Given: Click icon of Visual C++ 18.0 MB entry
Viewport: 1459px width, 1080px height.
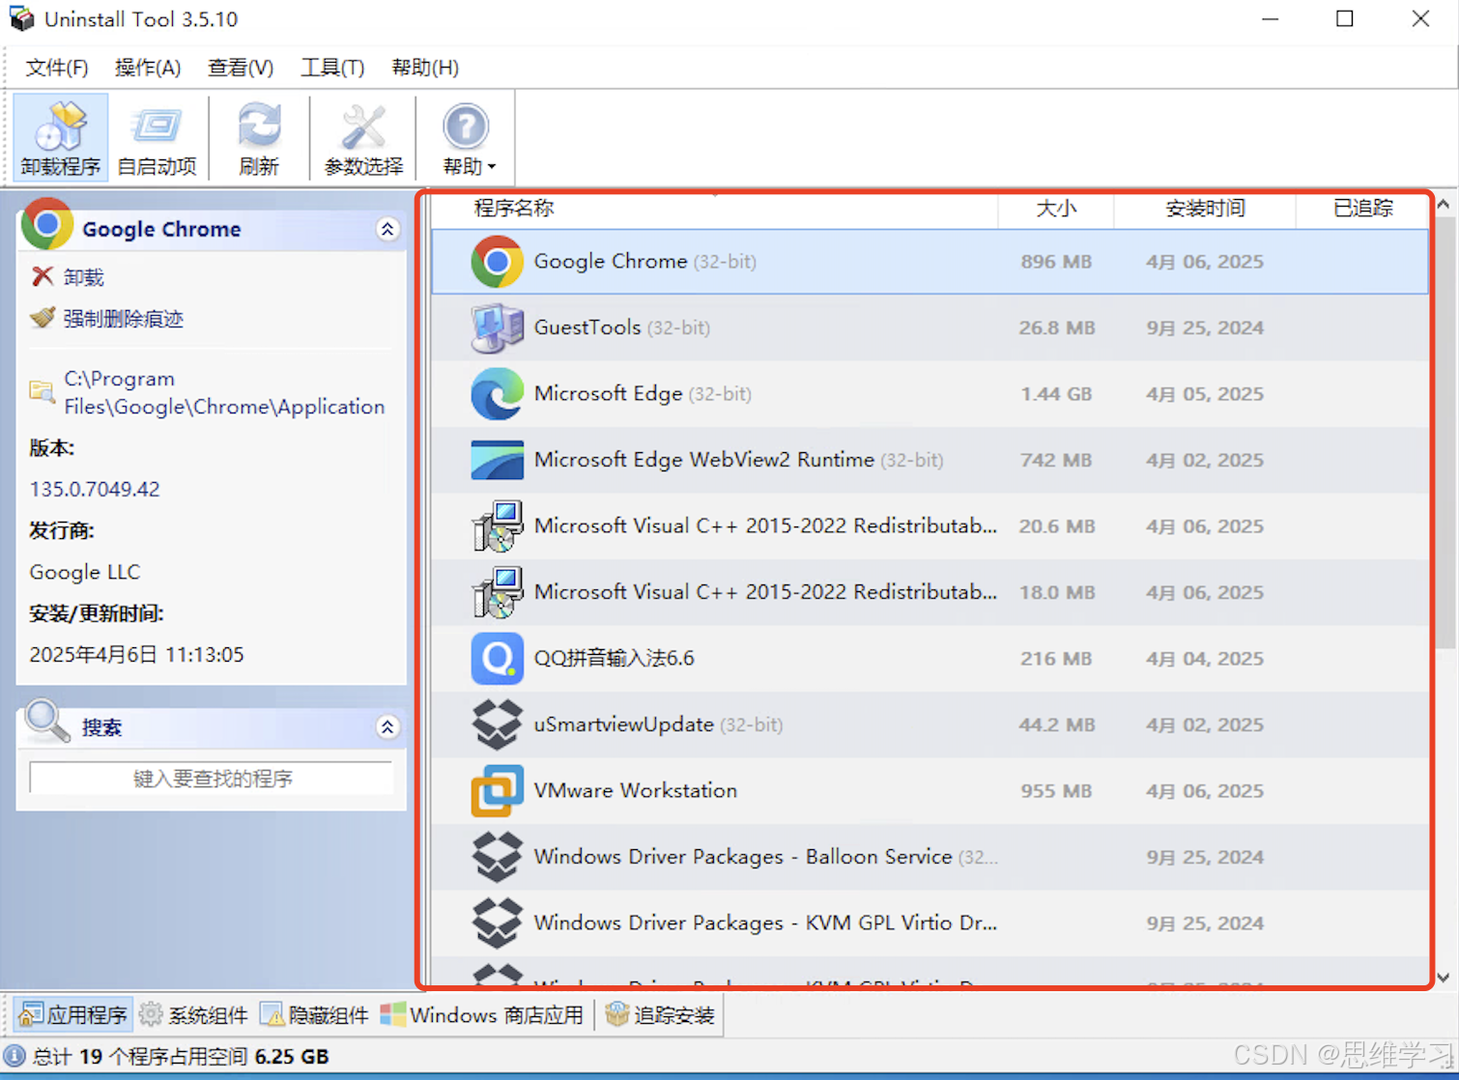Looking at the screenshot, I should click(497, 592).
